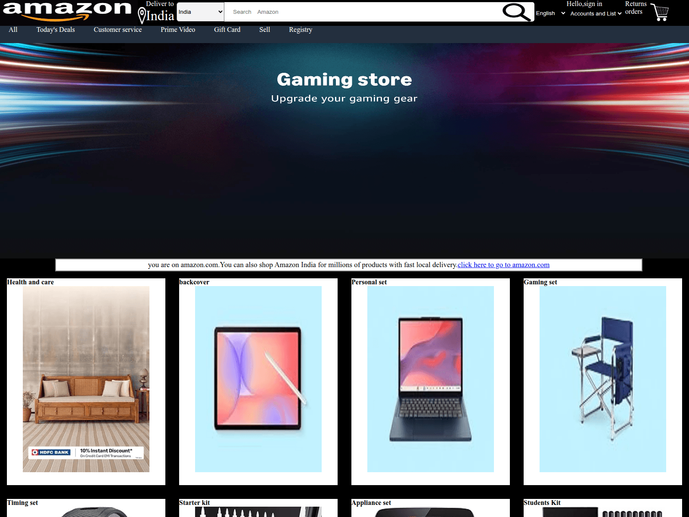Click the 'Gaming set' card title
Screen dimensions: 689x517
(540, 282)
